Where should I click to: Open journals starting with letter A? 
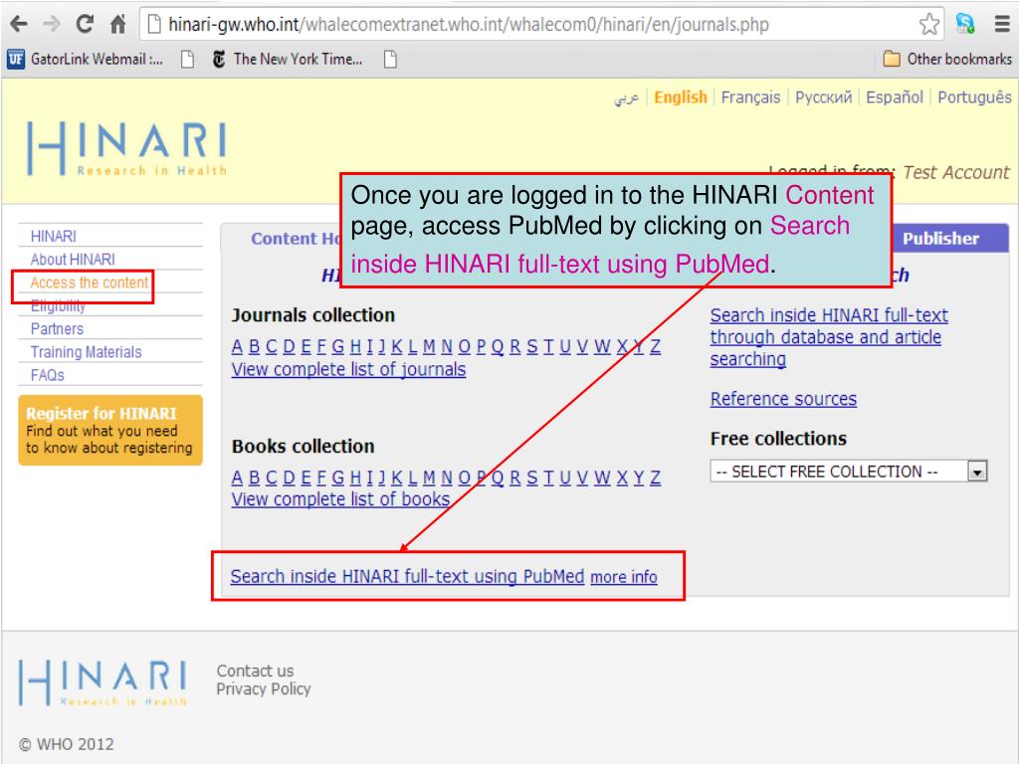coord(237,347)
